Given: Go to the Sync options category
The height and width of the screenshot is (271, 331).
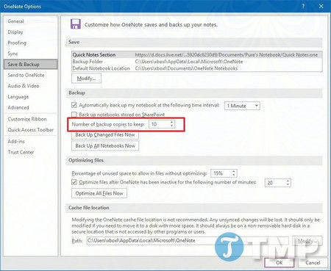Looking at the screenshot, I should tap(31, 54).
